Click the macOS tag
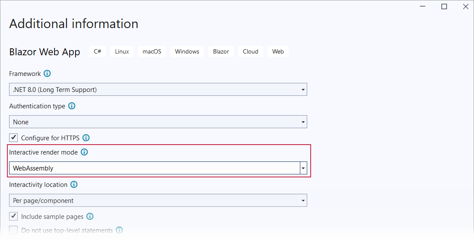This screenshot has width=474, height=240. (x=152, y=52)
